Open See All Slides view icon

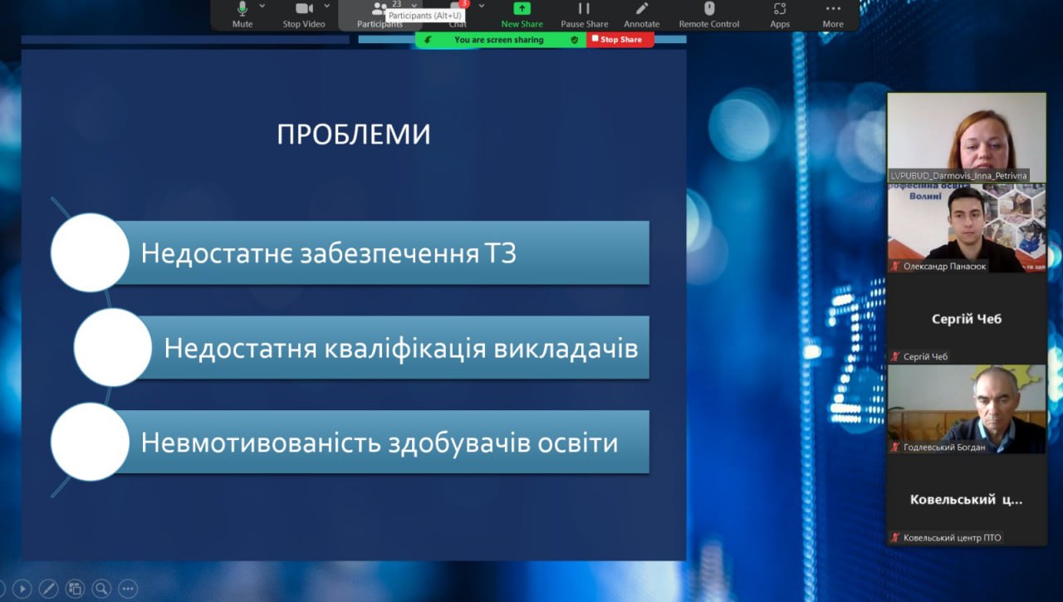(75, 588)
